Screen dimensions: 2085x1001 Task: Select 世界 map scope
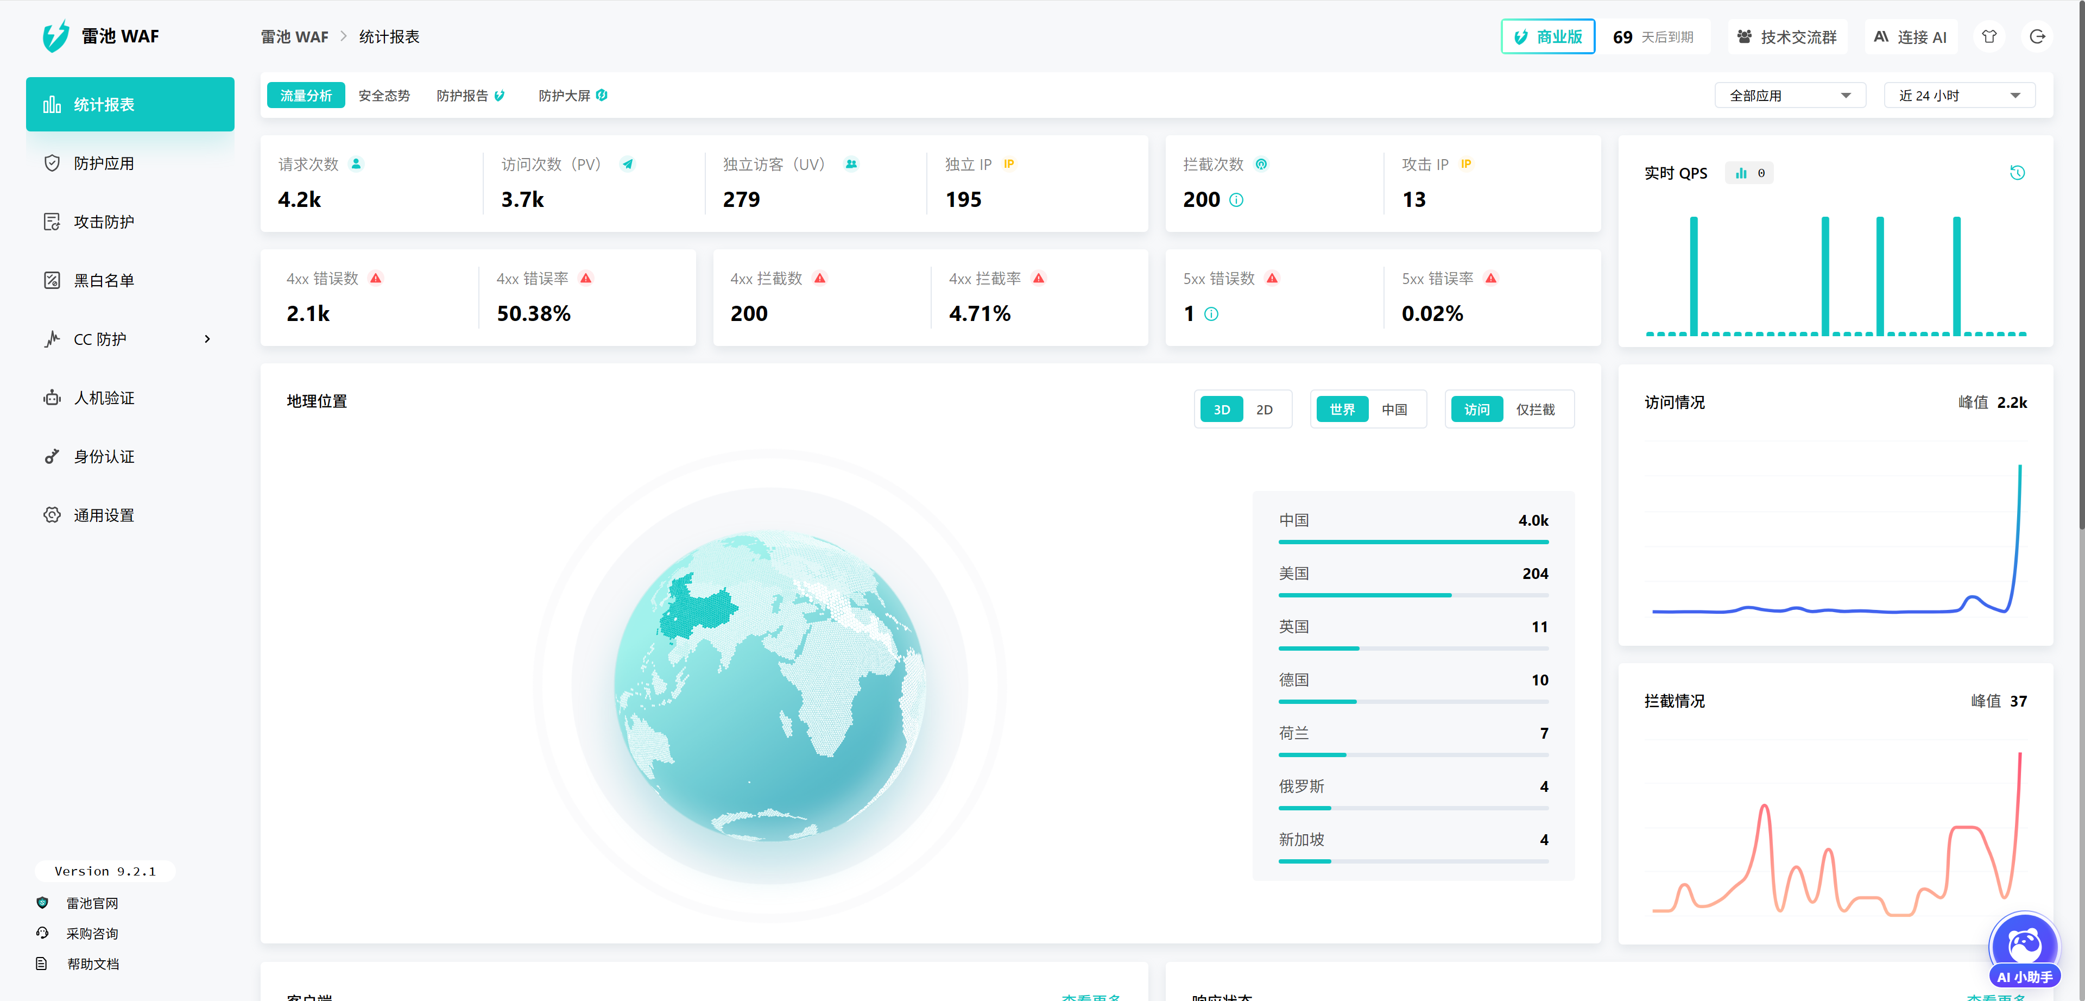tap(1342, 410)
